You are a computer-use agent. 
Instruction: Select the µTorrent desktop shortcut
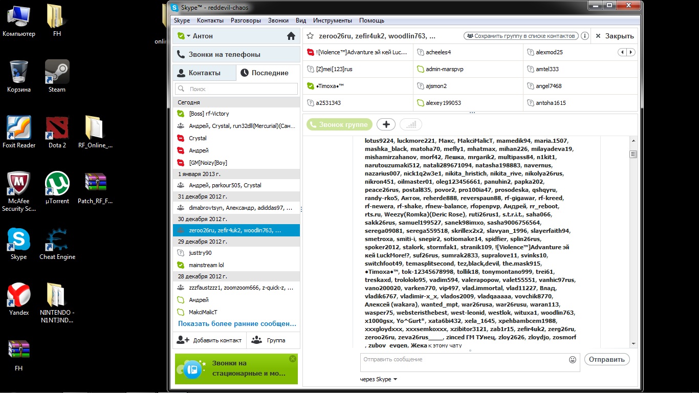tap(57, 188)
